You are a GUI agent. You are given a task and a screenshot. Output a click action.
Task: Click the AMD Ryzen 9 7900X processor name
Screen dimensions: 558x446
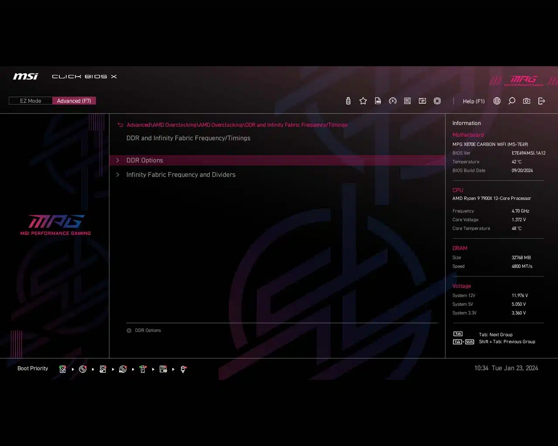point(492,199)
